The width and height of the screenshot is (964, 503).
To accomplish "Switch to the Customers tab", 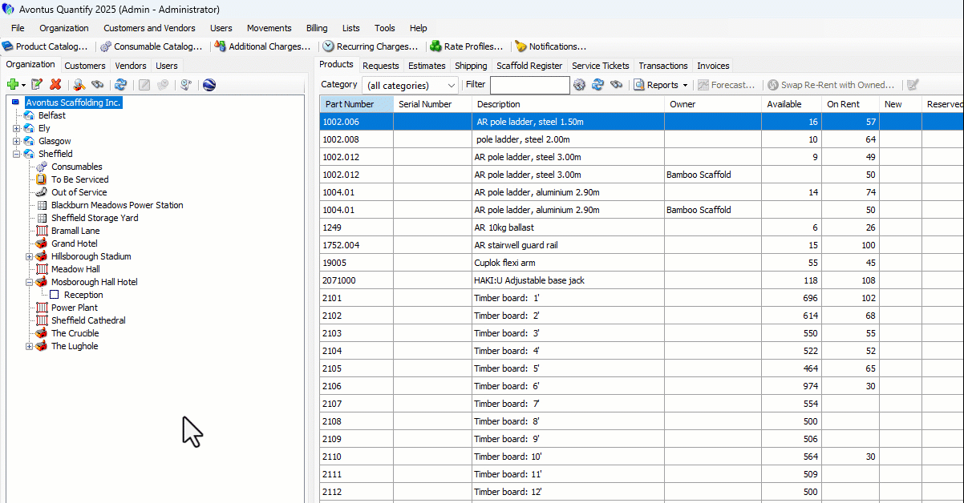I will (85, 66).
